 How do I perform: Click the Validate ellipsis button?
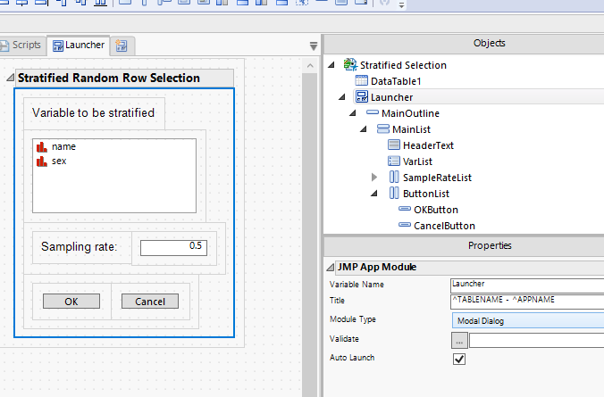(459, 340)
